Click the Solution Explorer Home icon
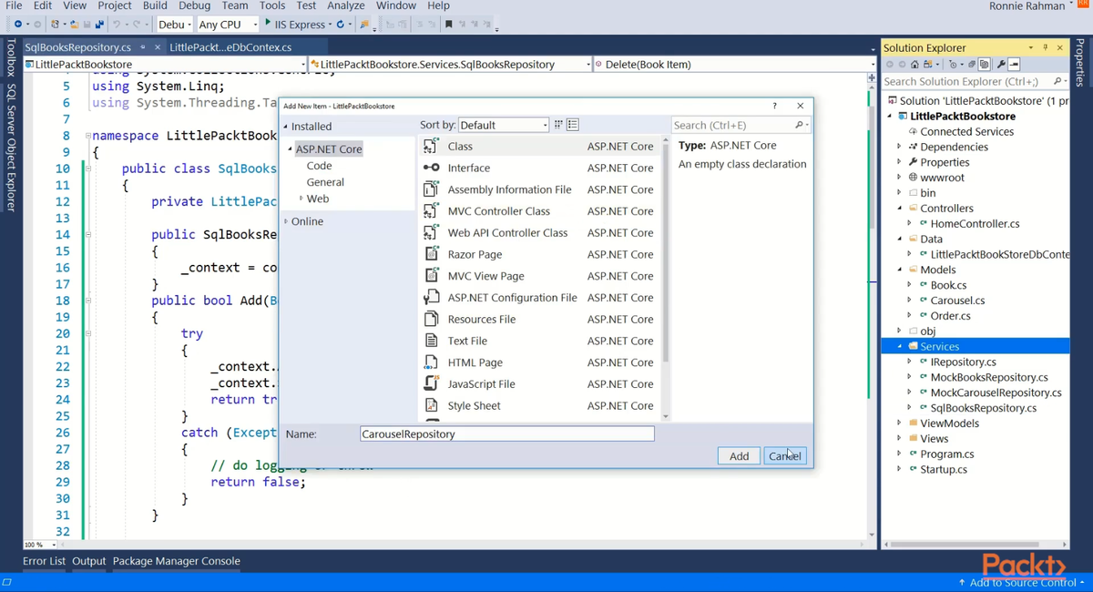Screen dimensions: 1093x592 click(x=914, y=65)
